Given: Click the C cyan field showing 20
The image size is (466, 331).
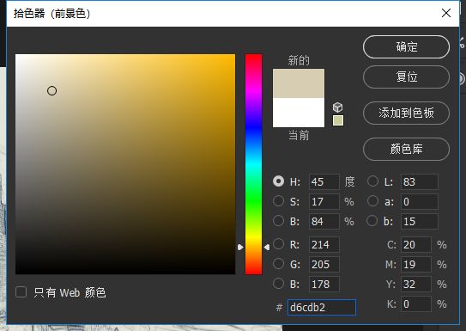Looking at the screenshot, I should [x=416, y=245].
